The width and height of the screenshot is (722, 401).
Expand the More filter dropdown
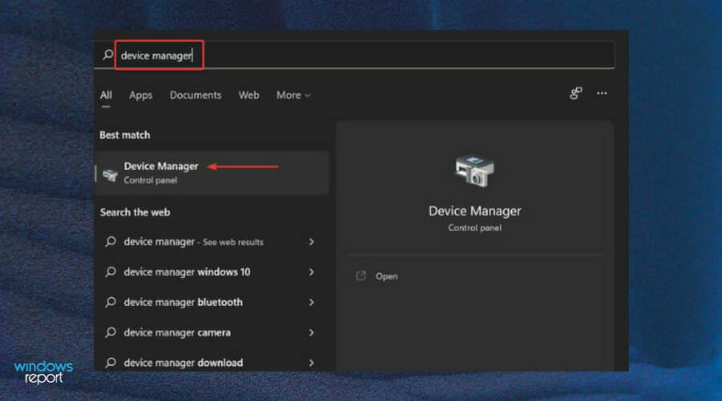293,95
